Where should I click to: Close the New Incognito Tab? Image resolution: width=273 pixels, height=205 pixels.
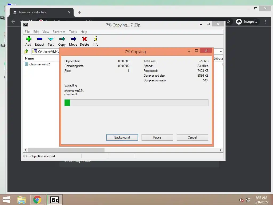tap(69, 12)
